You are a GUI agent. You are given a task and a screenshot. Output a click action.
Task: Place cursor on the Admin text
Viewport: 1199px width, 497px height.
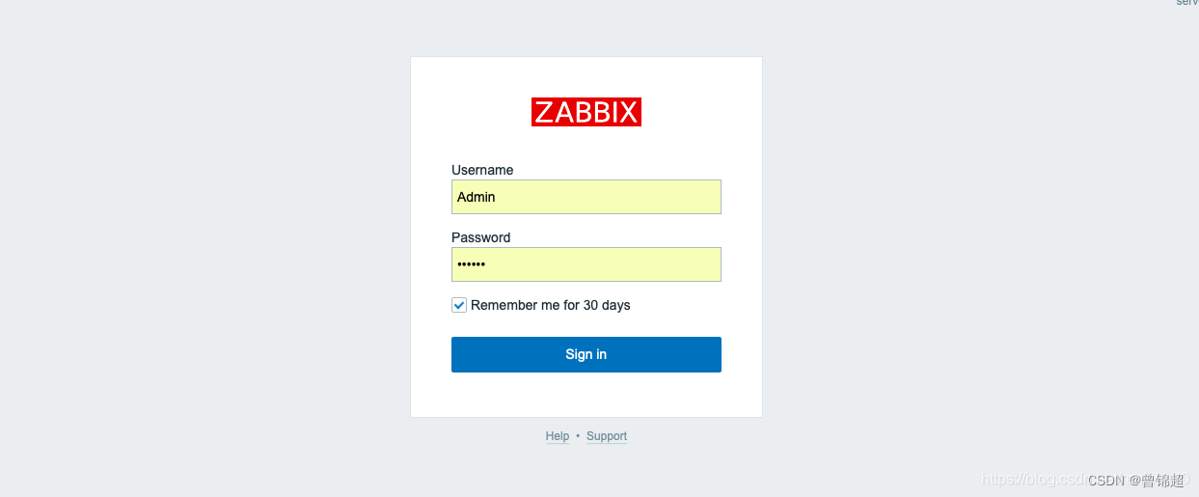click(477, 197)
